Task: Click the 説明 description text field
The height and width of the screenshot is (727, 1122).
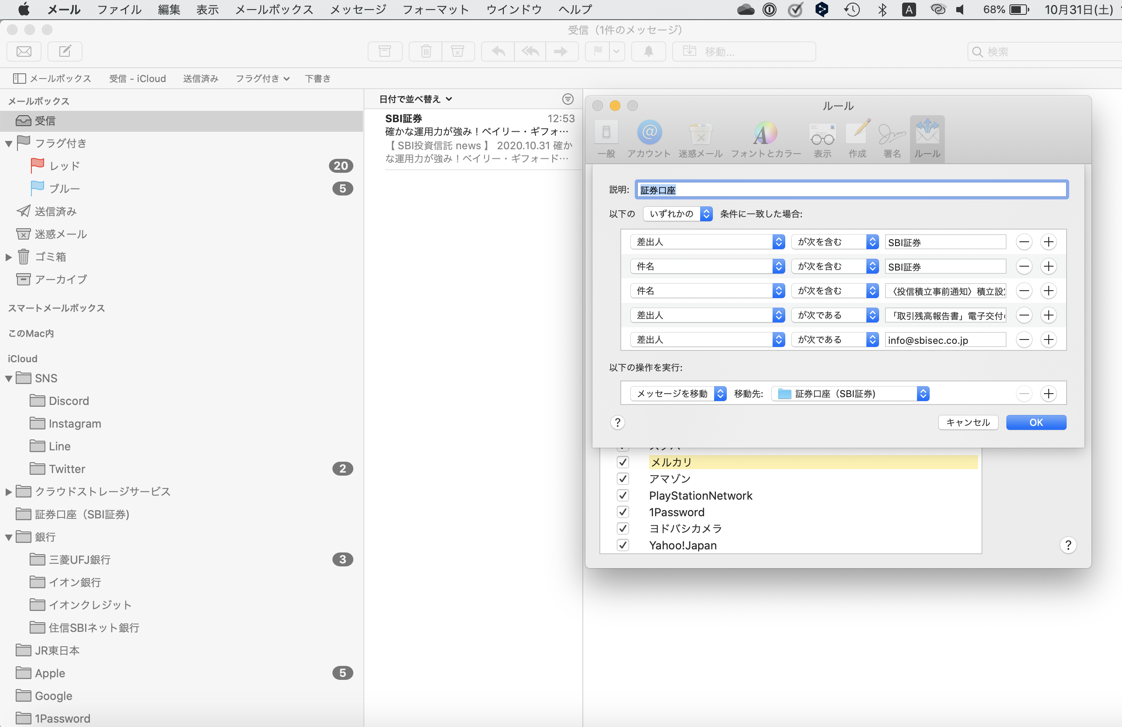Action: click(851, 190)
